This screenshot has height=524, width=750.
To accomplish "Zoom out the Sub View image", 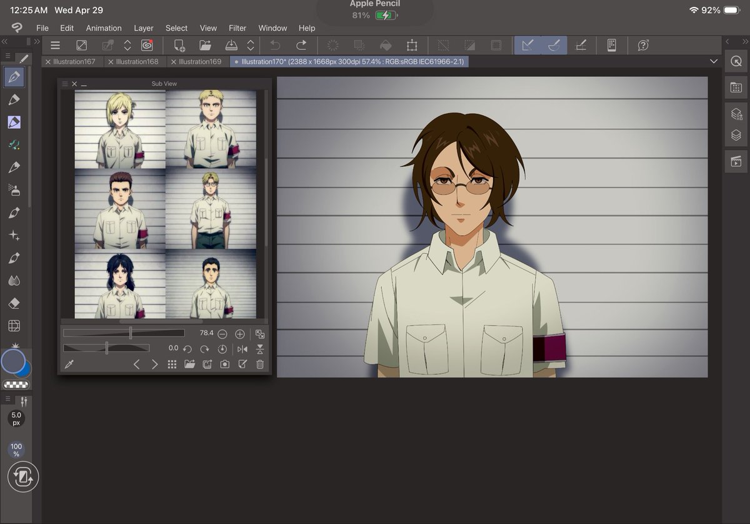I will [222, 334].
